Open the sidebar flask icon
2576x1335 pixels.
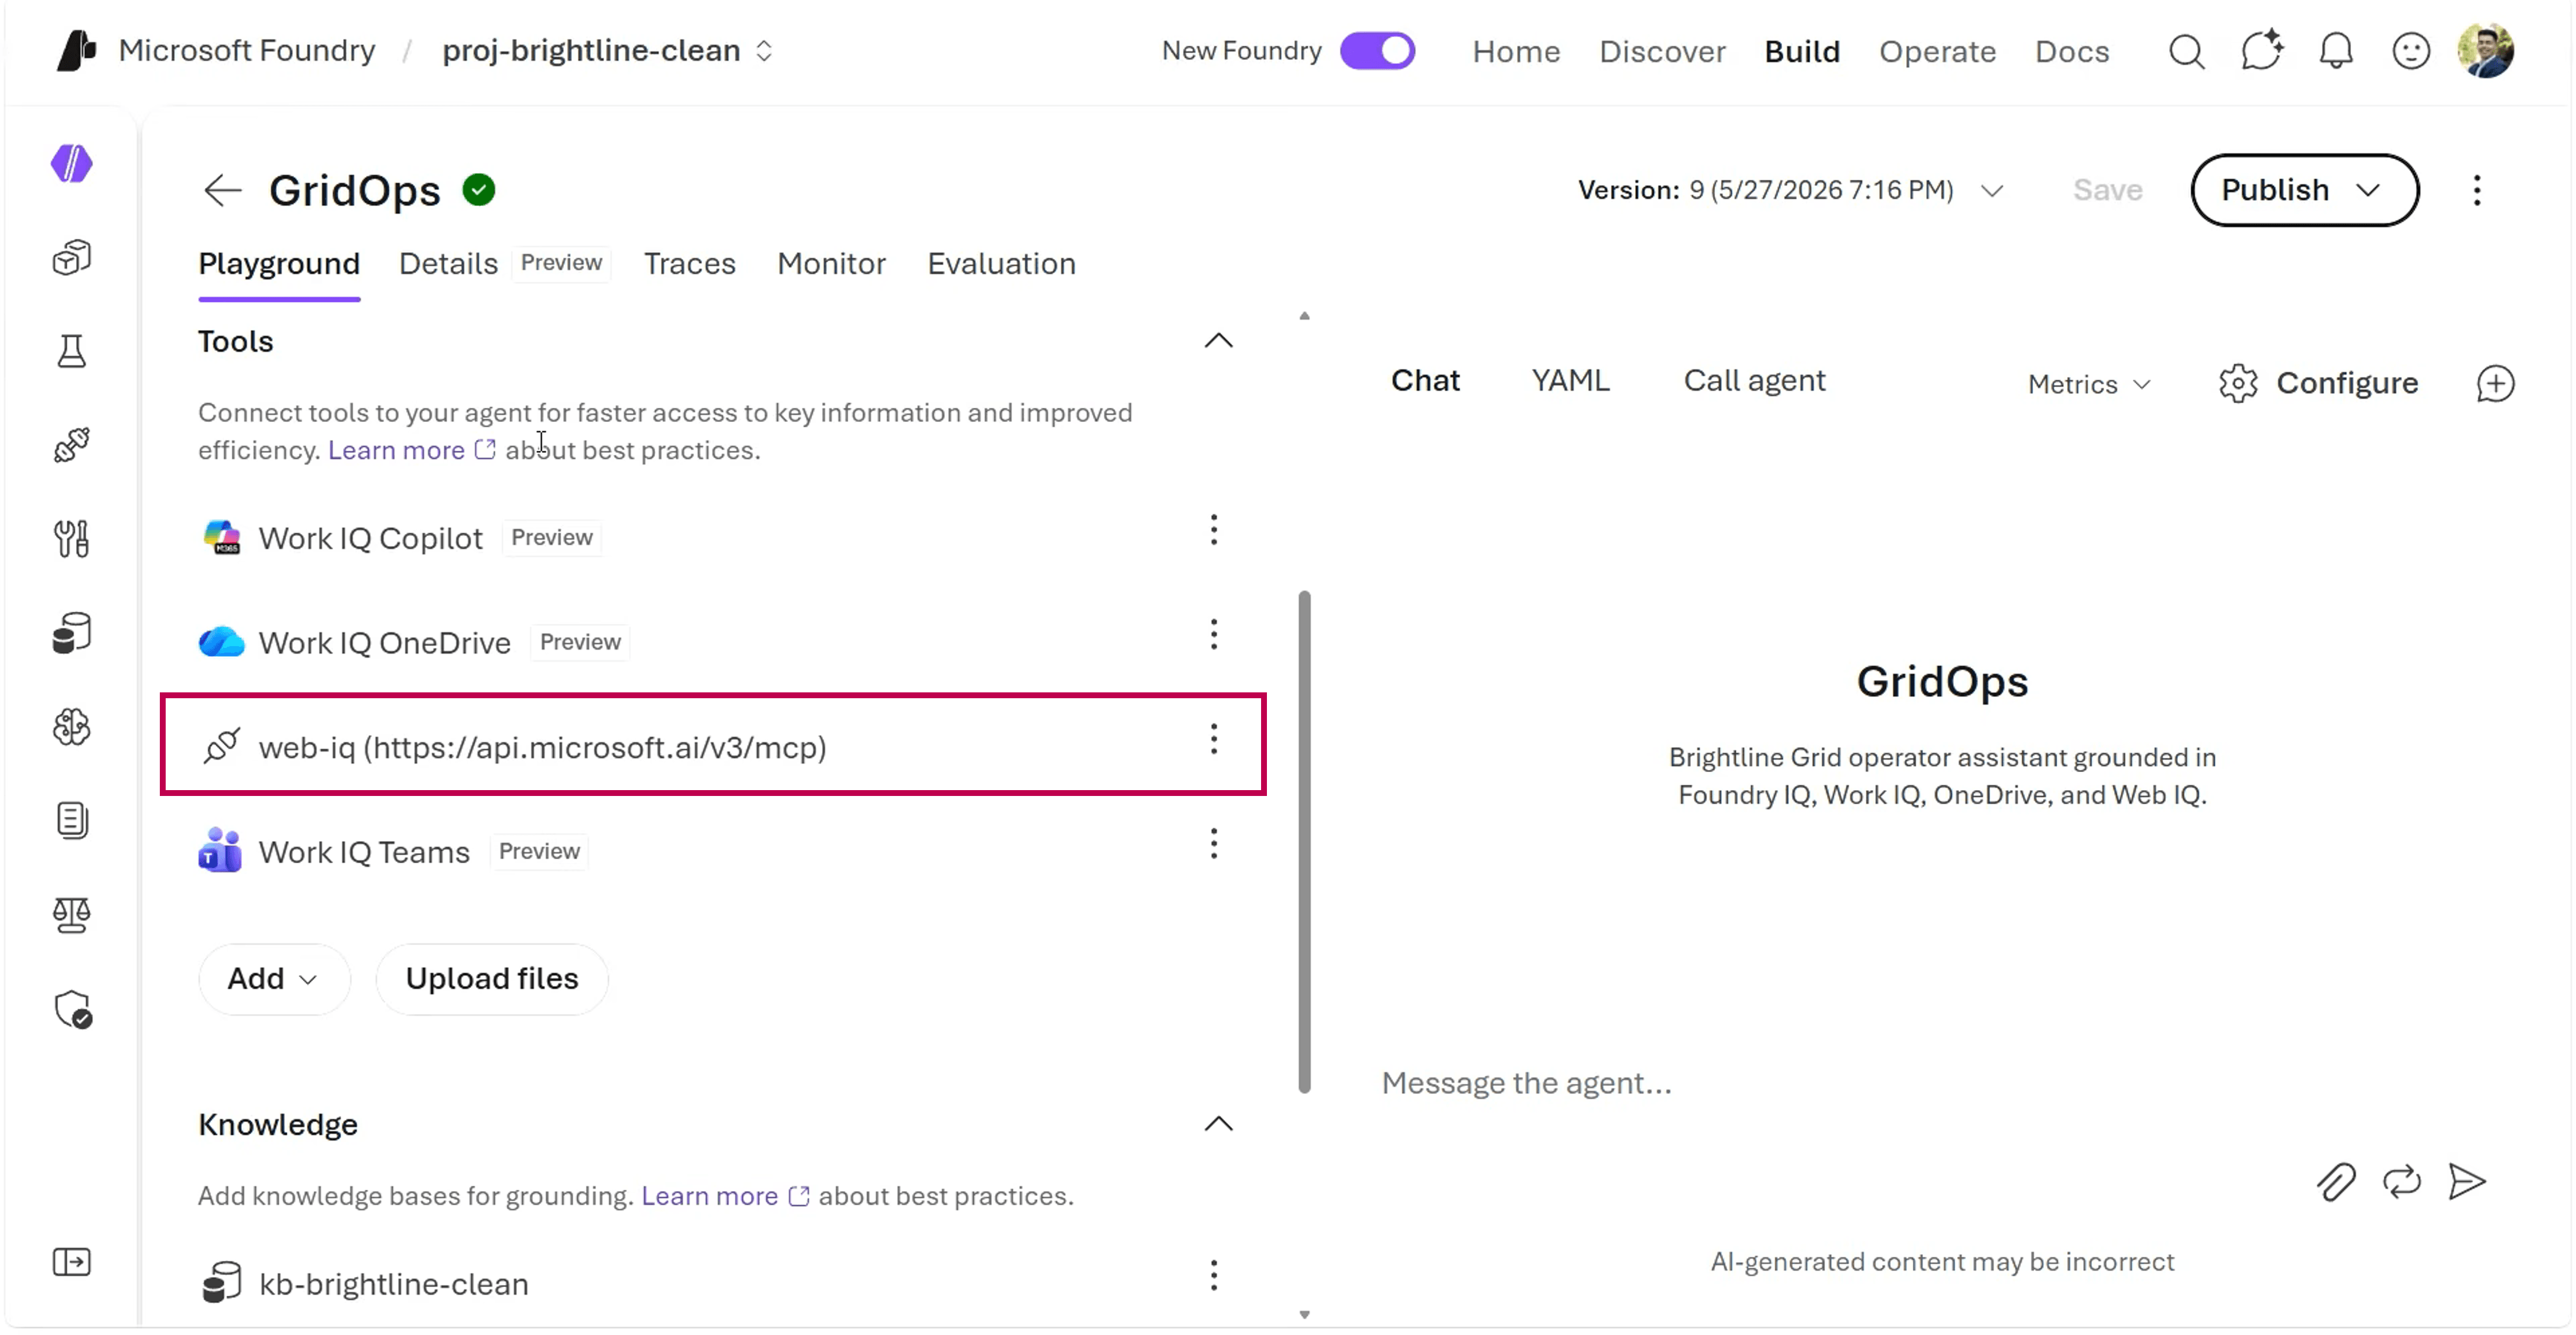[72, 351]
